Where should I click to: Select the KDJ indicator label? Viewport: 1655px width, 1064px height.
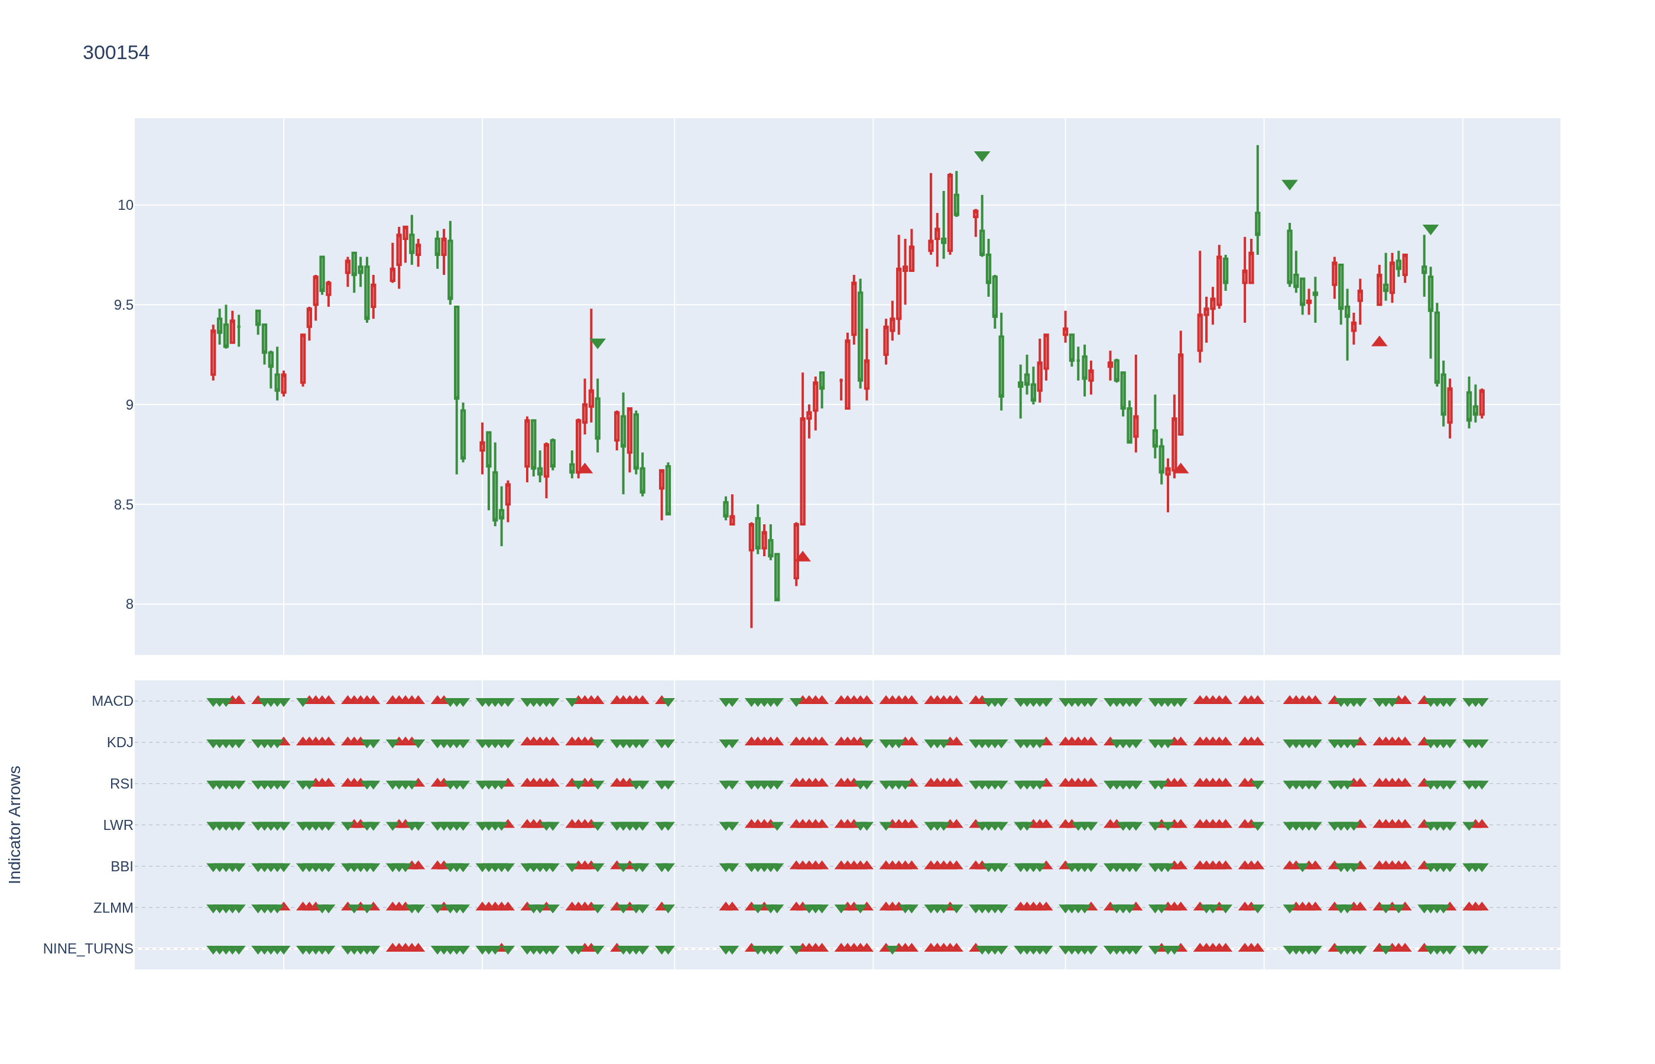(x=119, y=742)
